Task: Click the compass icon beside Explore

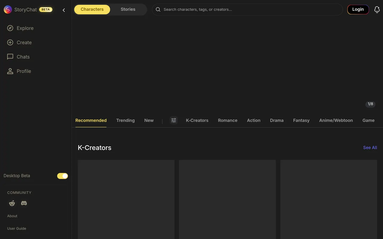Action: click(x=10, y=28)
